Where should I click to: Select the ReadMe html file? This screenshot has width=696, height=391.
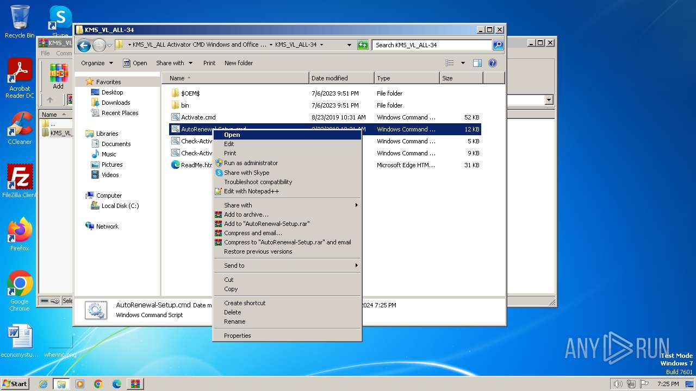(191, 165)
